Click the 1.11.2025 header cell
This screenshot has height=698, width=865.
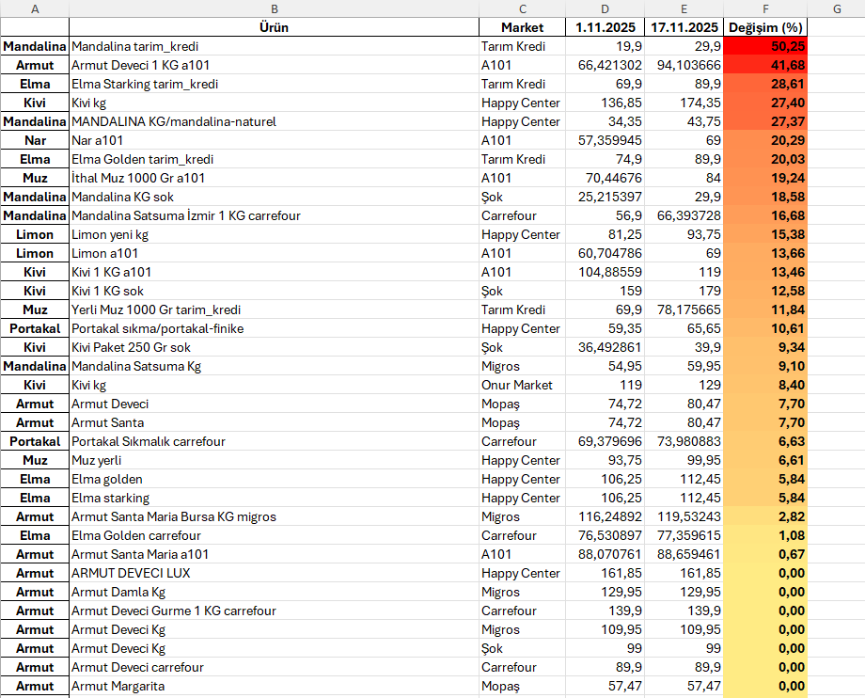[605, 27]
